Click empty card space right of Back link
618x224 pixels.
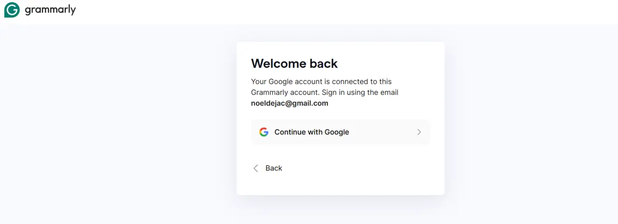coord(362,168)
